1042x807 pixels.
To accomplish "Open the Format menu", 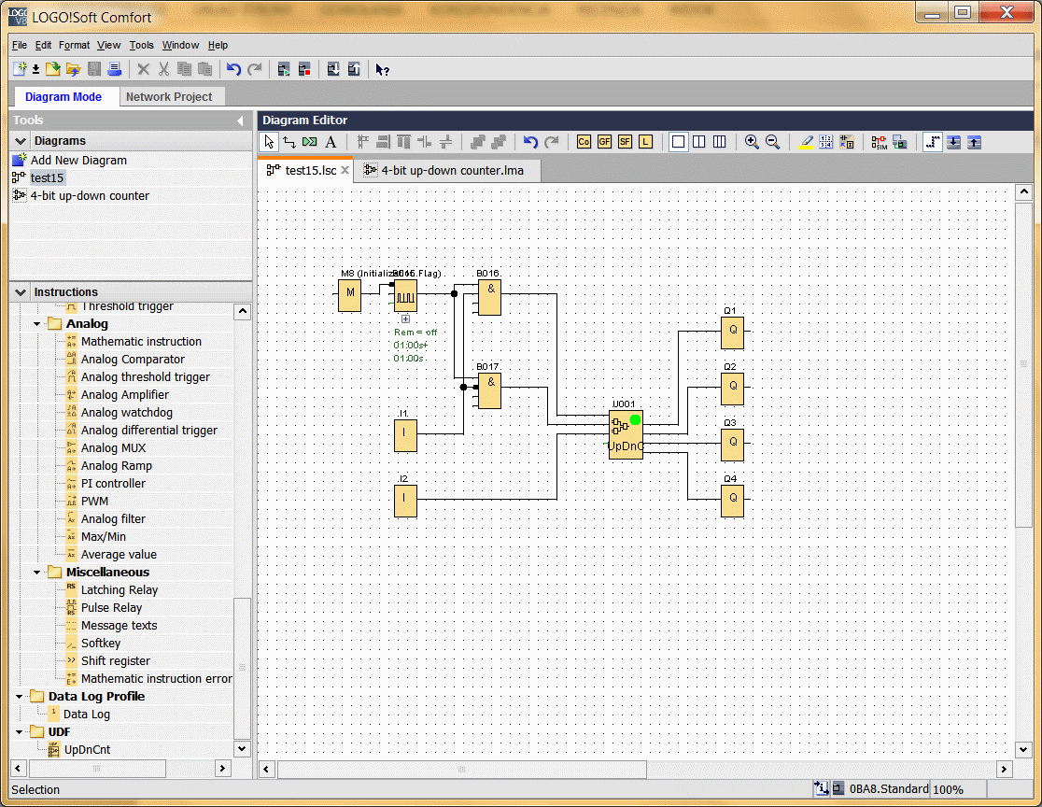I will (75, 45).
